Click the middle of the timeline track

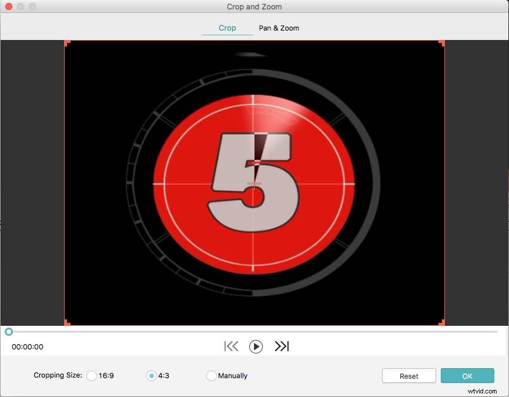point(254,331)
